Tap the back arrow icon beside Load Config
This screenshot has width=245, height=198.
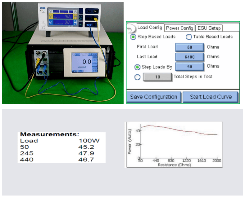[131, 28]
